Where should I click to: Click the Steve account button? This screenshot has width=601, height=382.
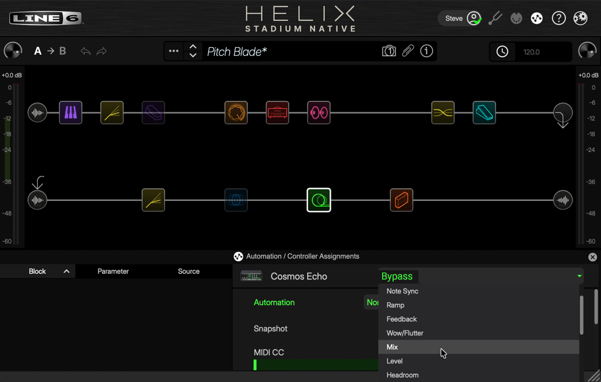point(460,19)
